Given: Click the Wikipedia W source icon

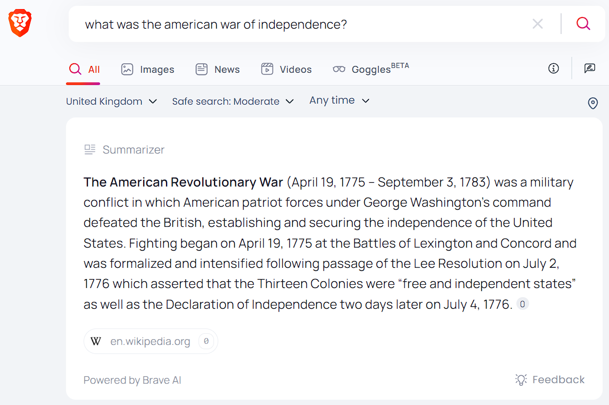Looking at the screenshot, I should point(96,341).
